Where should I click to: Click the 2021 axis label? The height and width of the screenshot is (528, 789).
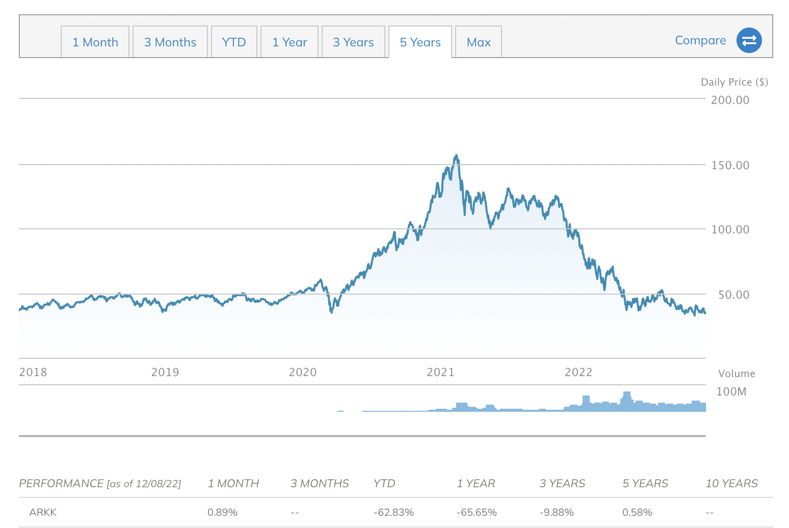(440, 372)
